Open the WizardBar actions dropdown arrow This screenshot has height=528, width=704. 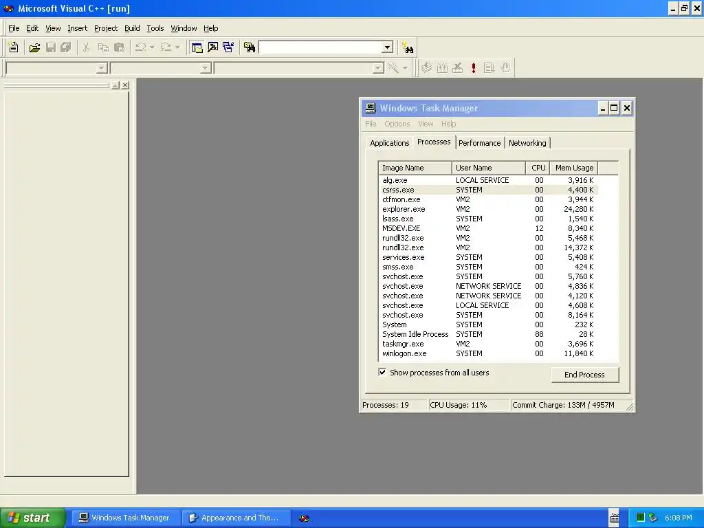405,68
